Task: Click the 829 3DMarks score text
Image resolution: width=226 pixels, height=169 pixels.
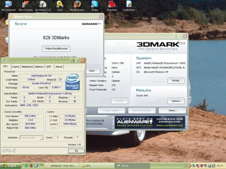Action: (56, 37)
